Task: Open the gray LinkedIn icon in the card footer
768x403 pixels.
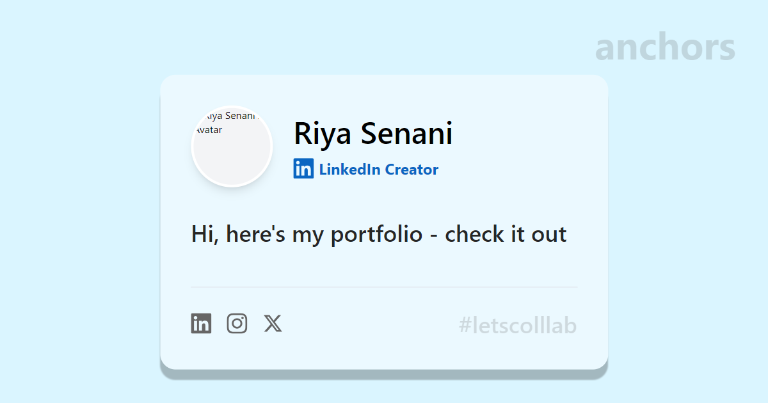Action: [201, 324]
